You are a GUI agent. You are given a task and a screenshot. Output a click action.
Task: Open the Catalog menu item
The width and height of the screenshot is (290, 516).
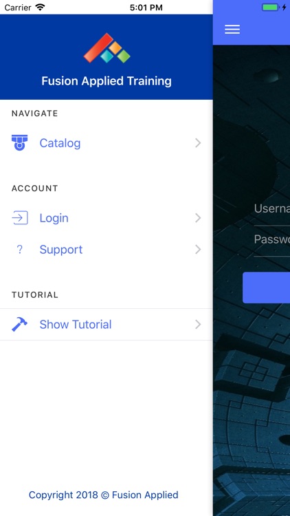tap(107, 143)
